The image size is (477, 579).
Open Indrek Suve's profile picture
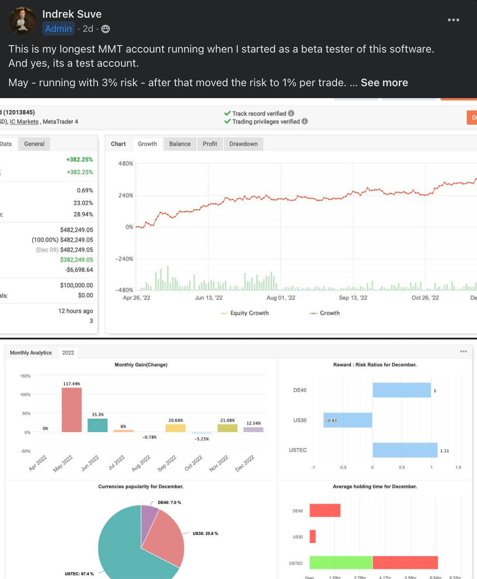[23, 21]
